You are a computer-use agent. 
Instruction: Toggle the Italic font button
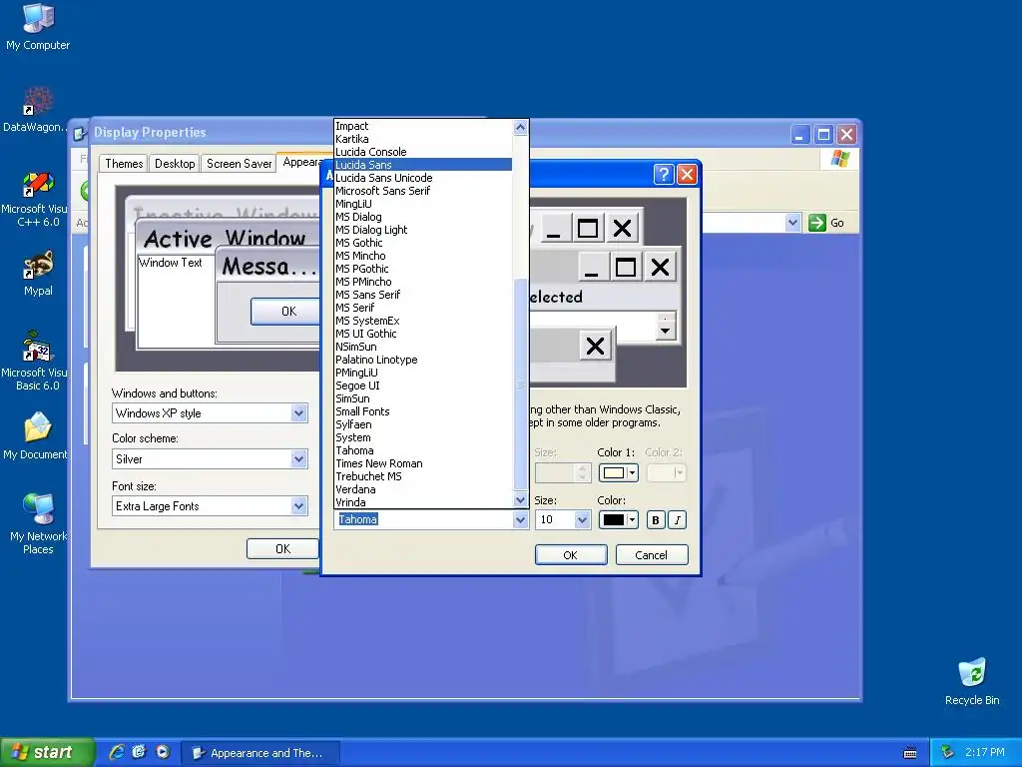point(678,519)
